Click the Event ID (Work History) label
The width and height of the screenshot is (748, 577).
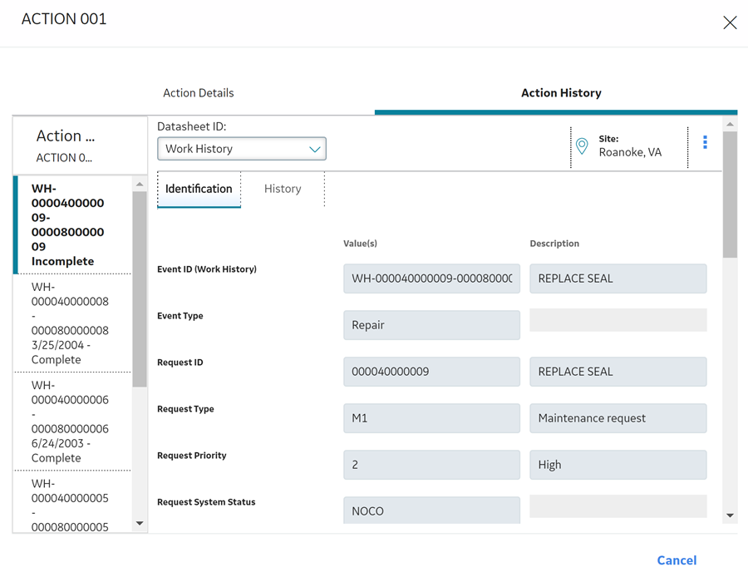[x=207, y=269]
